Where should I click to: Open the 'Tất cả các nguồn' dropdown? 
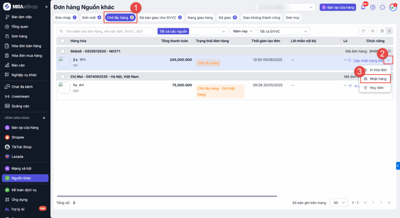coord(192,31)
